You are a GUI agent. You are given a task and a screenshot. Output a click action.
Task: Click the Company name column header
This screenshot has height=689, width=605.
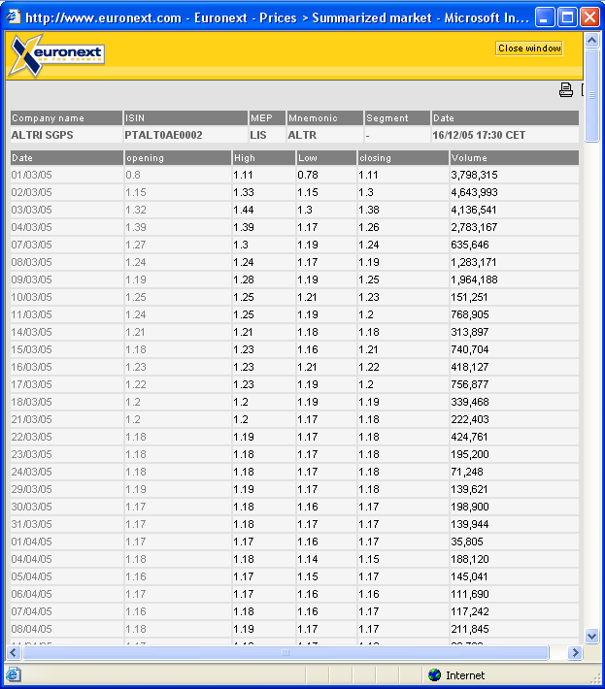[66, 118]
